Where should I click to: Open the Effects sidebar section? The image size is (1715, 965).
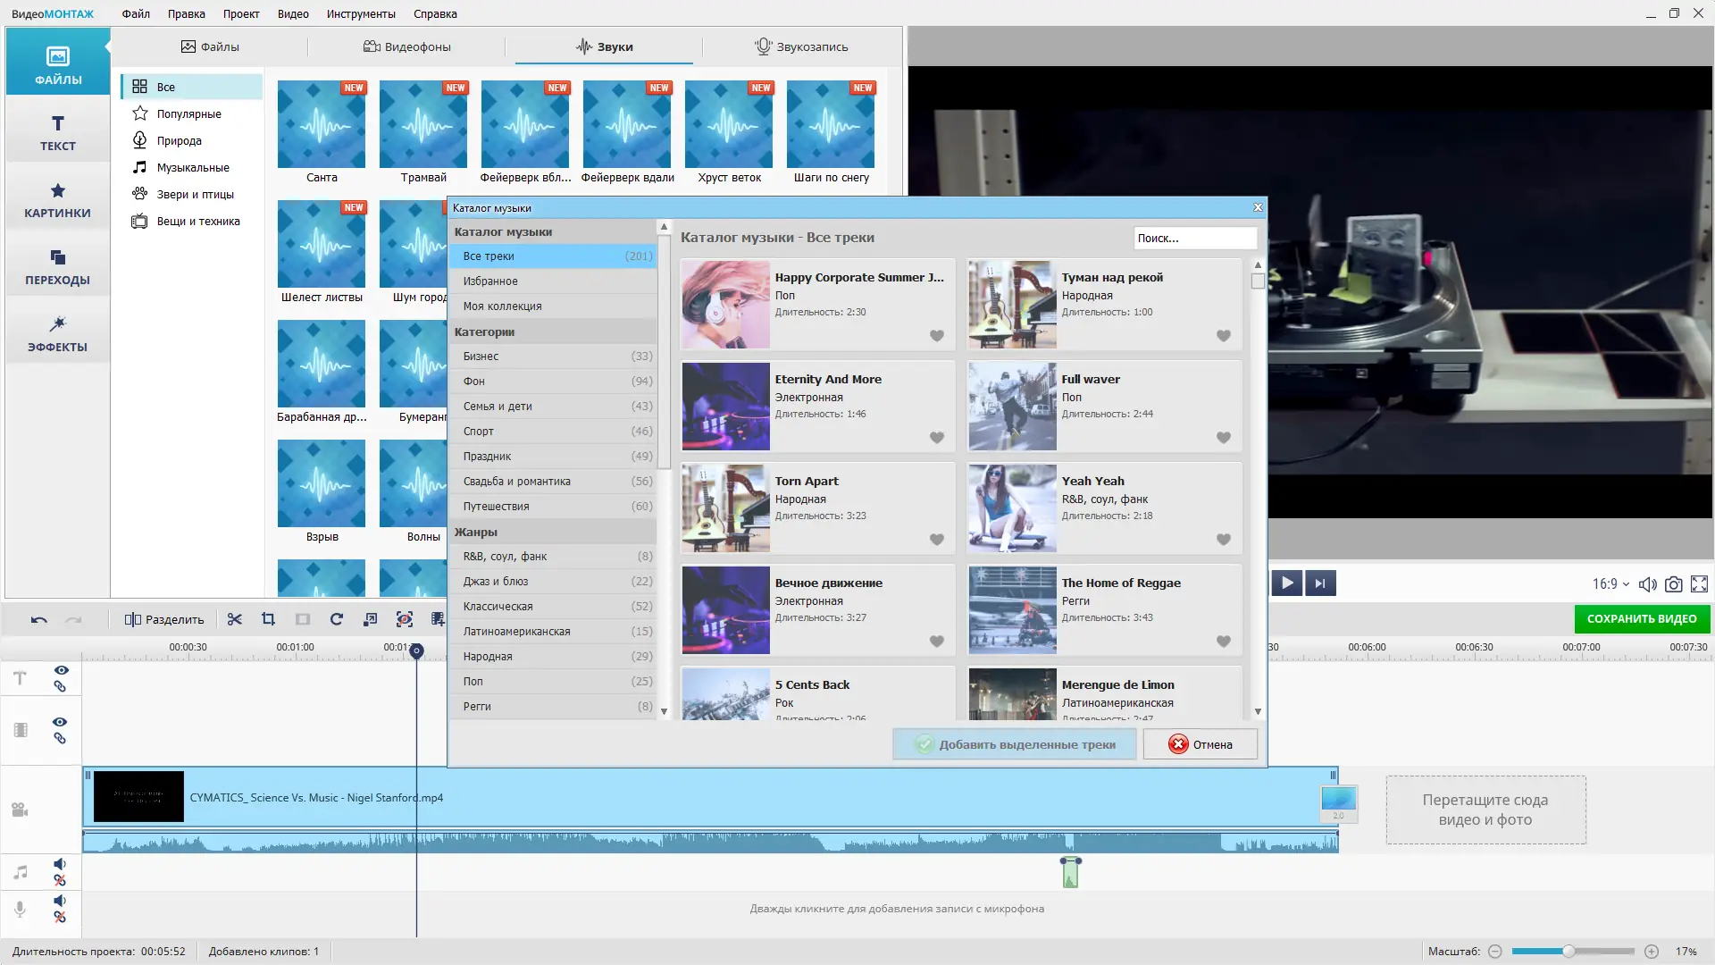(x=57, y=333)
